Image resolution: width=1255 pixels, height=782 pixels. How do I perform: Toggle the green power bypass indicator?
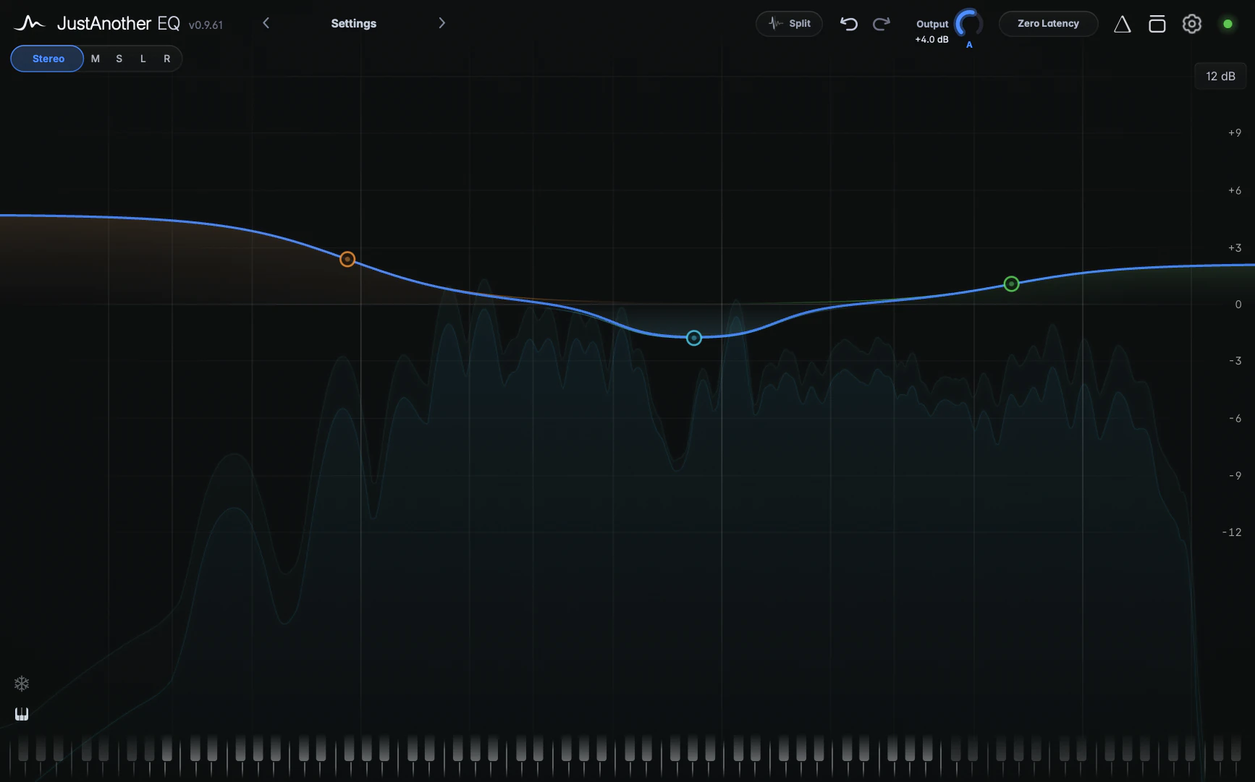1227,24
